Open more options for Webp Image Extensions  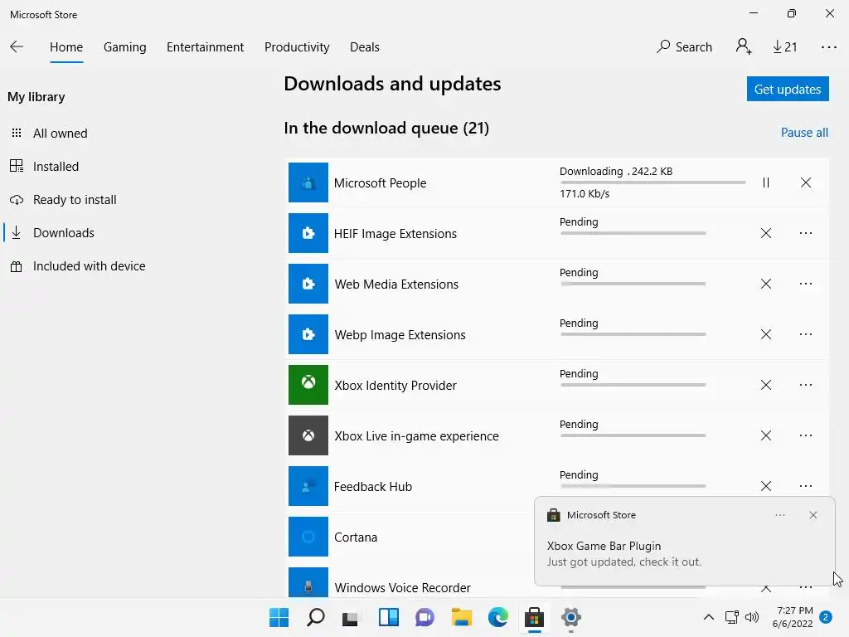806,334
